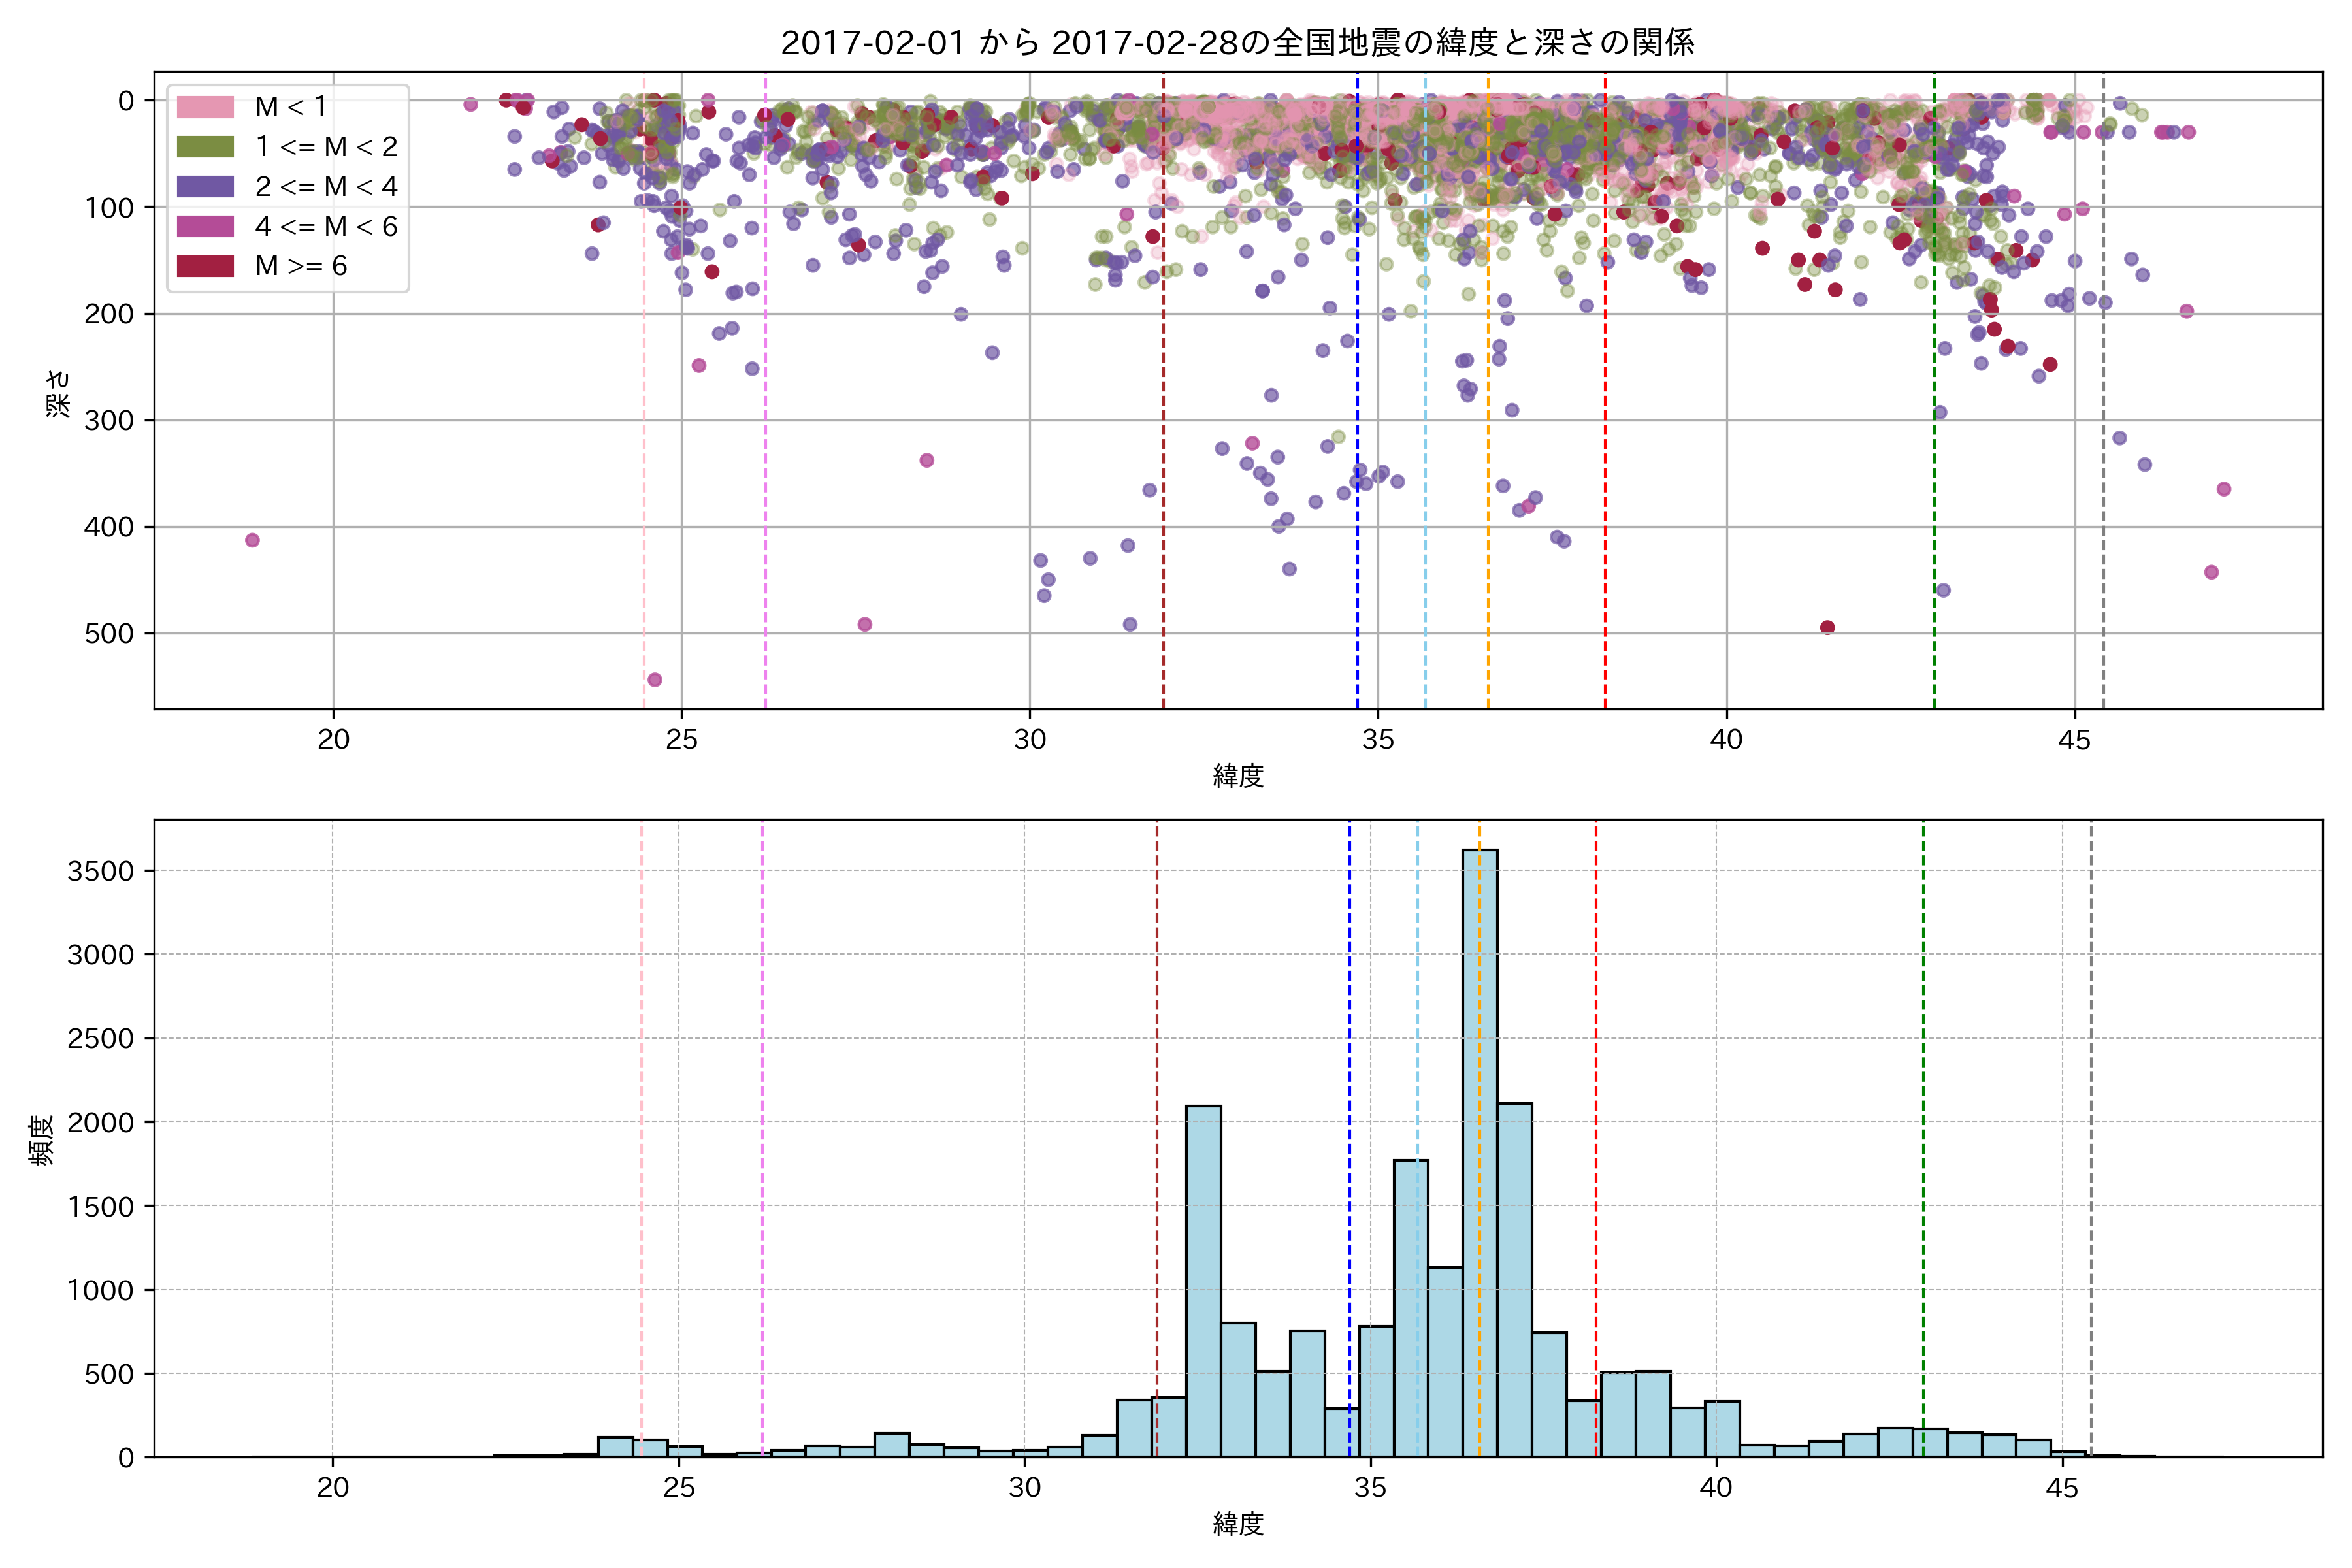Click the deepest magenta point below depth 500
Image resolution: width=2352 pixels, height=1568 pixels.
pyautogui.click(x=655, y=680)
